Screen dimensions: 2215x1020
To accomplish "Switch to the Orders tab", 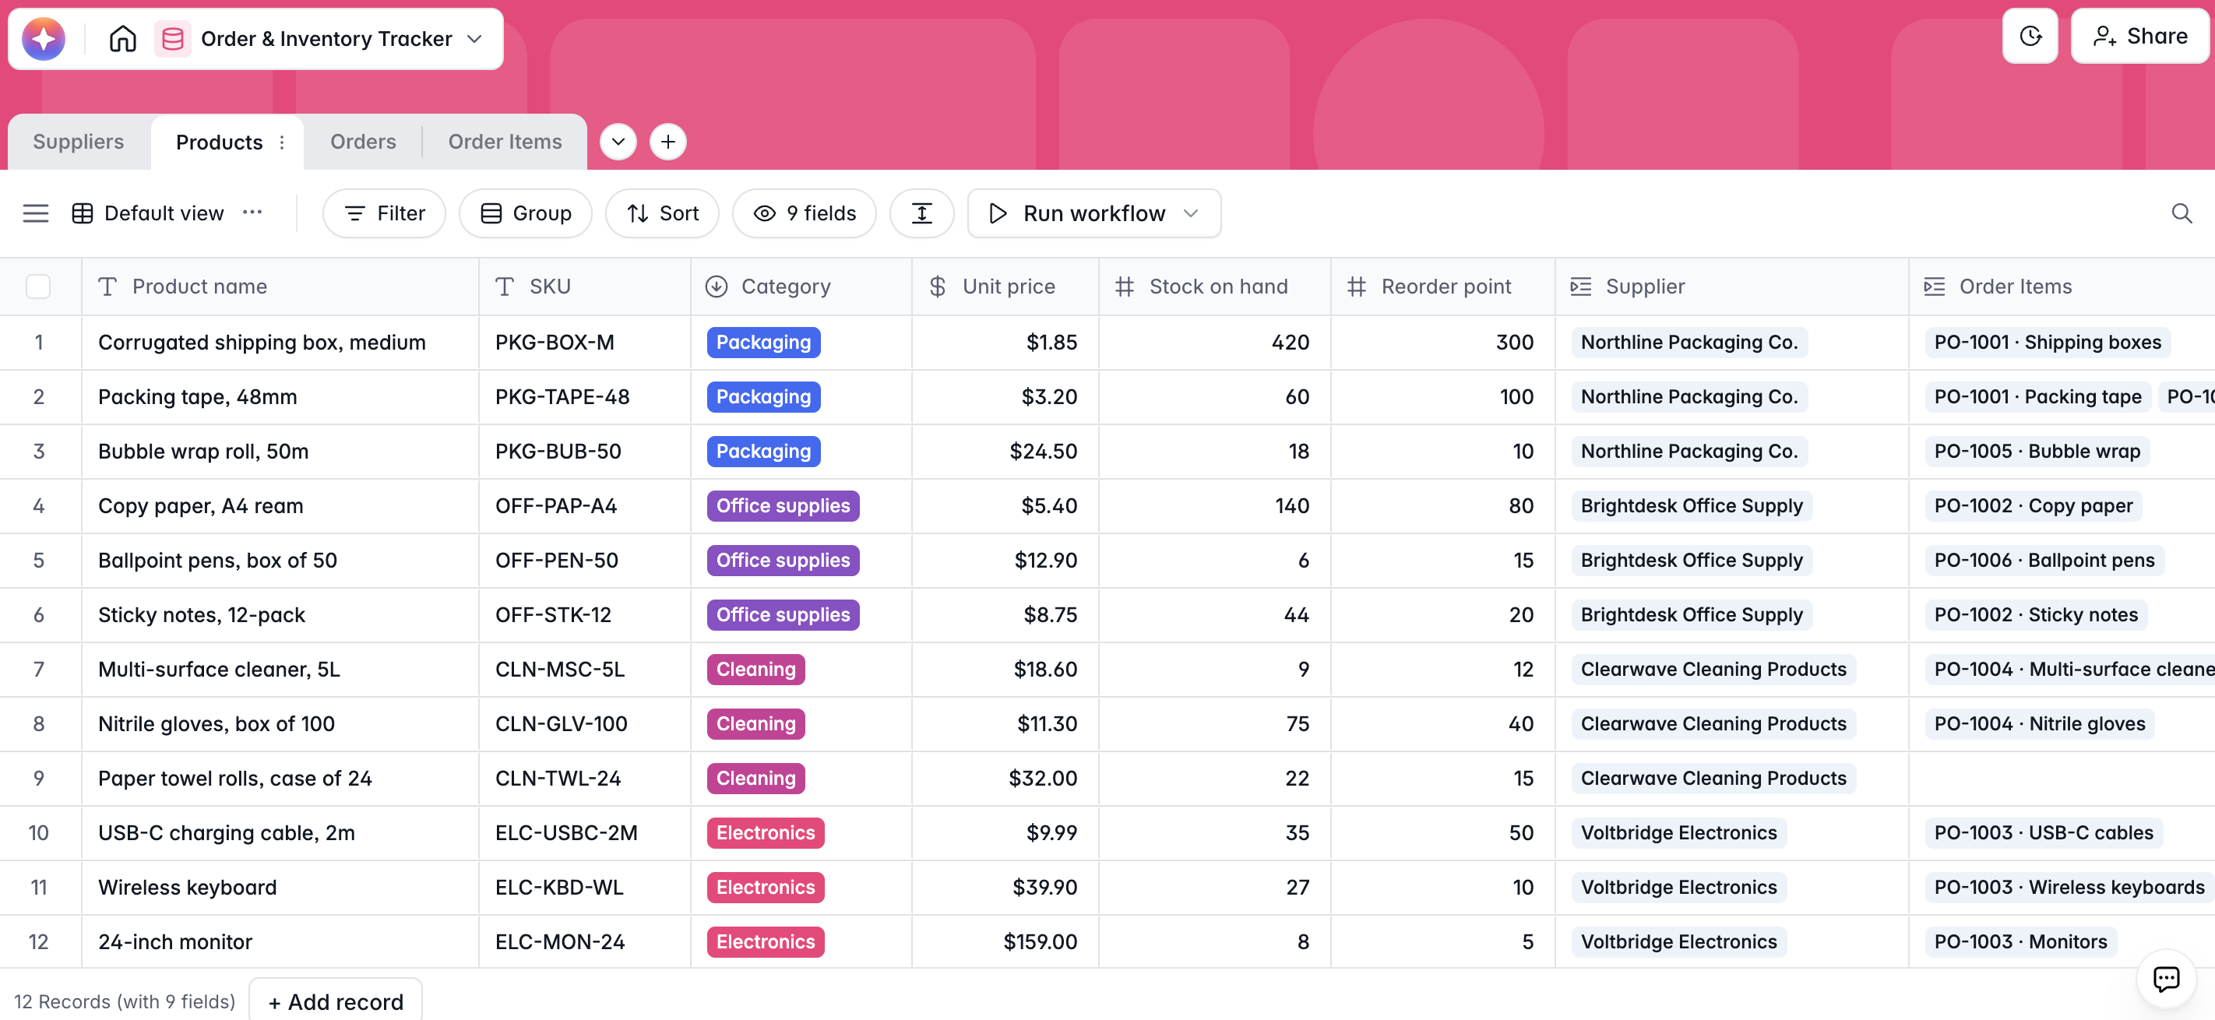I will pos(363,142).
